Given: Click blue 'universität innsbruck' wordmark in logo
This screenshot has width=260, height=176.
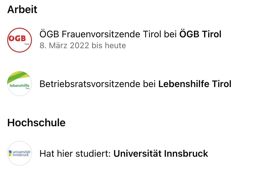Looking at the screenshot, I should (21, 153).
